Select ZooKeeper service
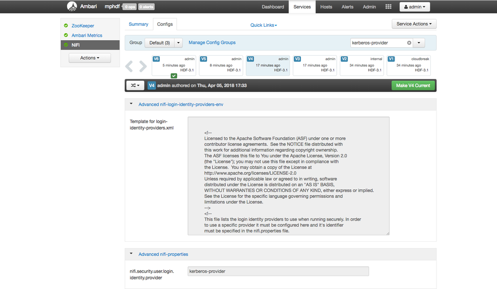This screenshot has height=289, width=497. pyautogui.click(x=83, y=26)
